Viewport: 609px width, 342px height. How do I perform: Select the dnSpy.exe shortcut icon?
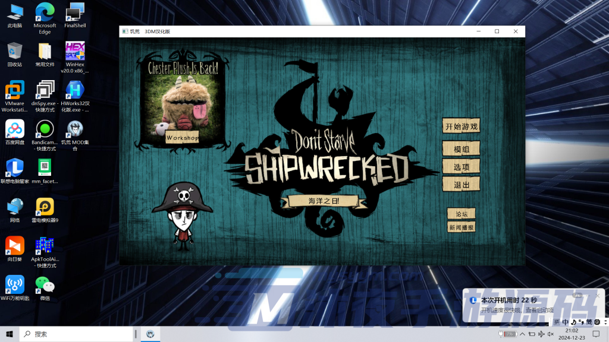point(45,90)
